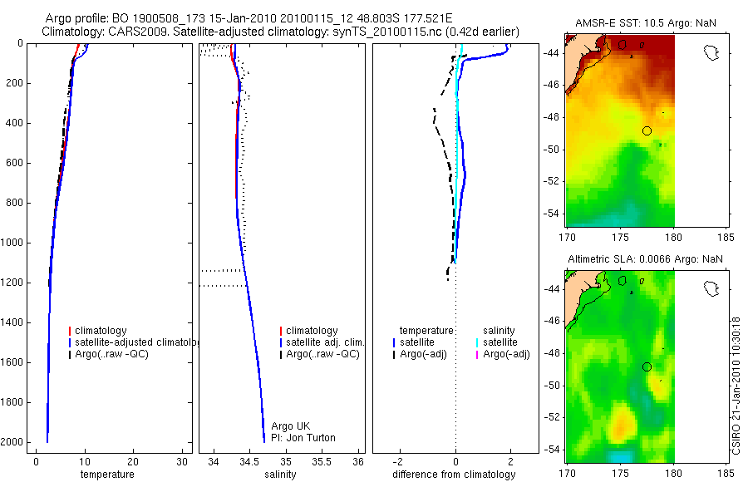The image size is (748, 482).
Task: Click blue swatch beside 'satellite-adjusted climatolog' legend
Action: [x=70, y=342]
